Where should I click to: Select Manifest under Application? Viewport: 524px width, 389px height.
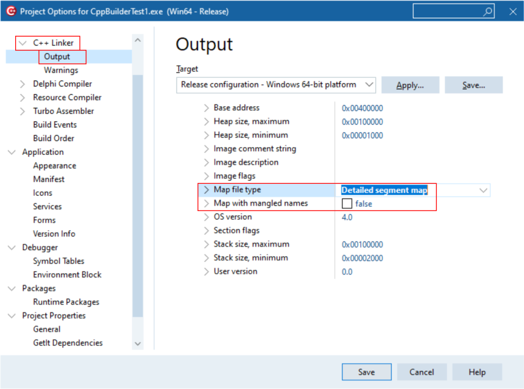pyautogui.click(x=49, y=179)
